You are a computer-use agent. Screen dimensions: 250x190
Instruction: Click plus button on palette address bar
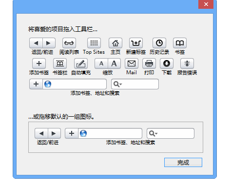(x=36, y=84)
